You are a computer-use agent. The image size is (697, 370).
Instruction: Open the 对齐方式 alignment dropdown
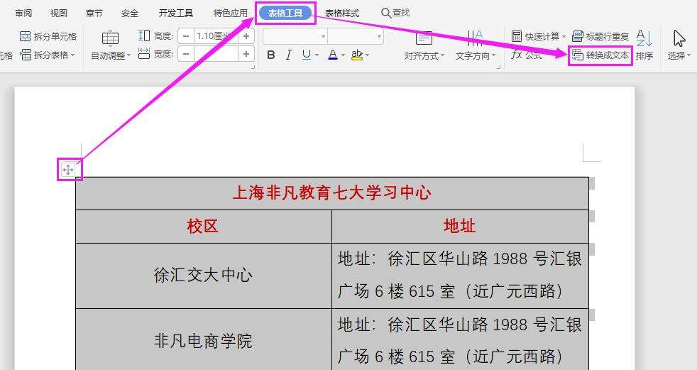click(x=424, y=45)
